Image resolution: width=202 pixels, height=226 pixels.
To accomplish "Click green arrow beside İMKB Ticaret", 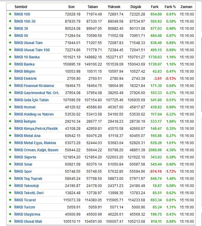I will click(x=10, y=200).
